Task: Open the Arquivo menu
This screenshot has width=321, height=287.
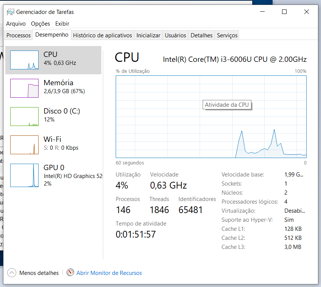Action: tap(16, 24)
